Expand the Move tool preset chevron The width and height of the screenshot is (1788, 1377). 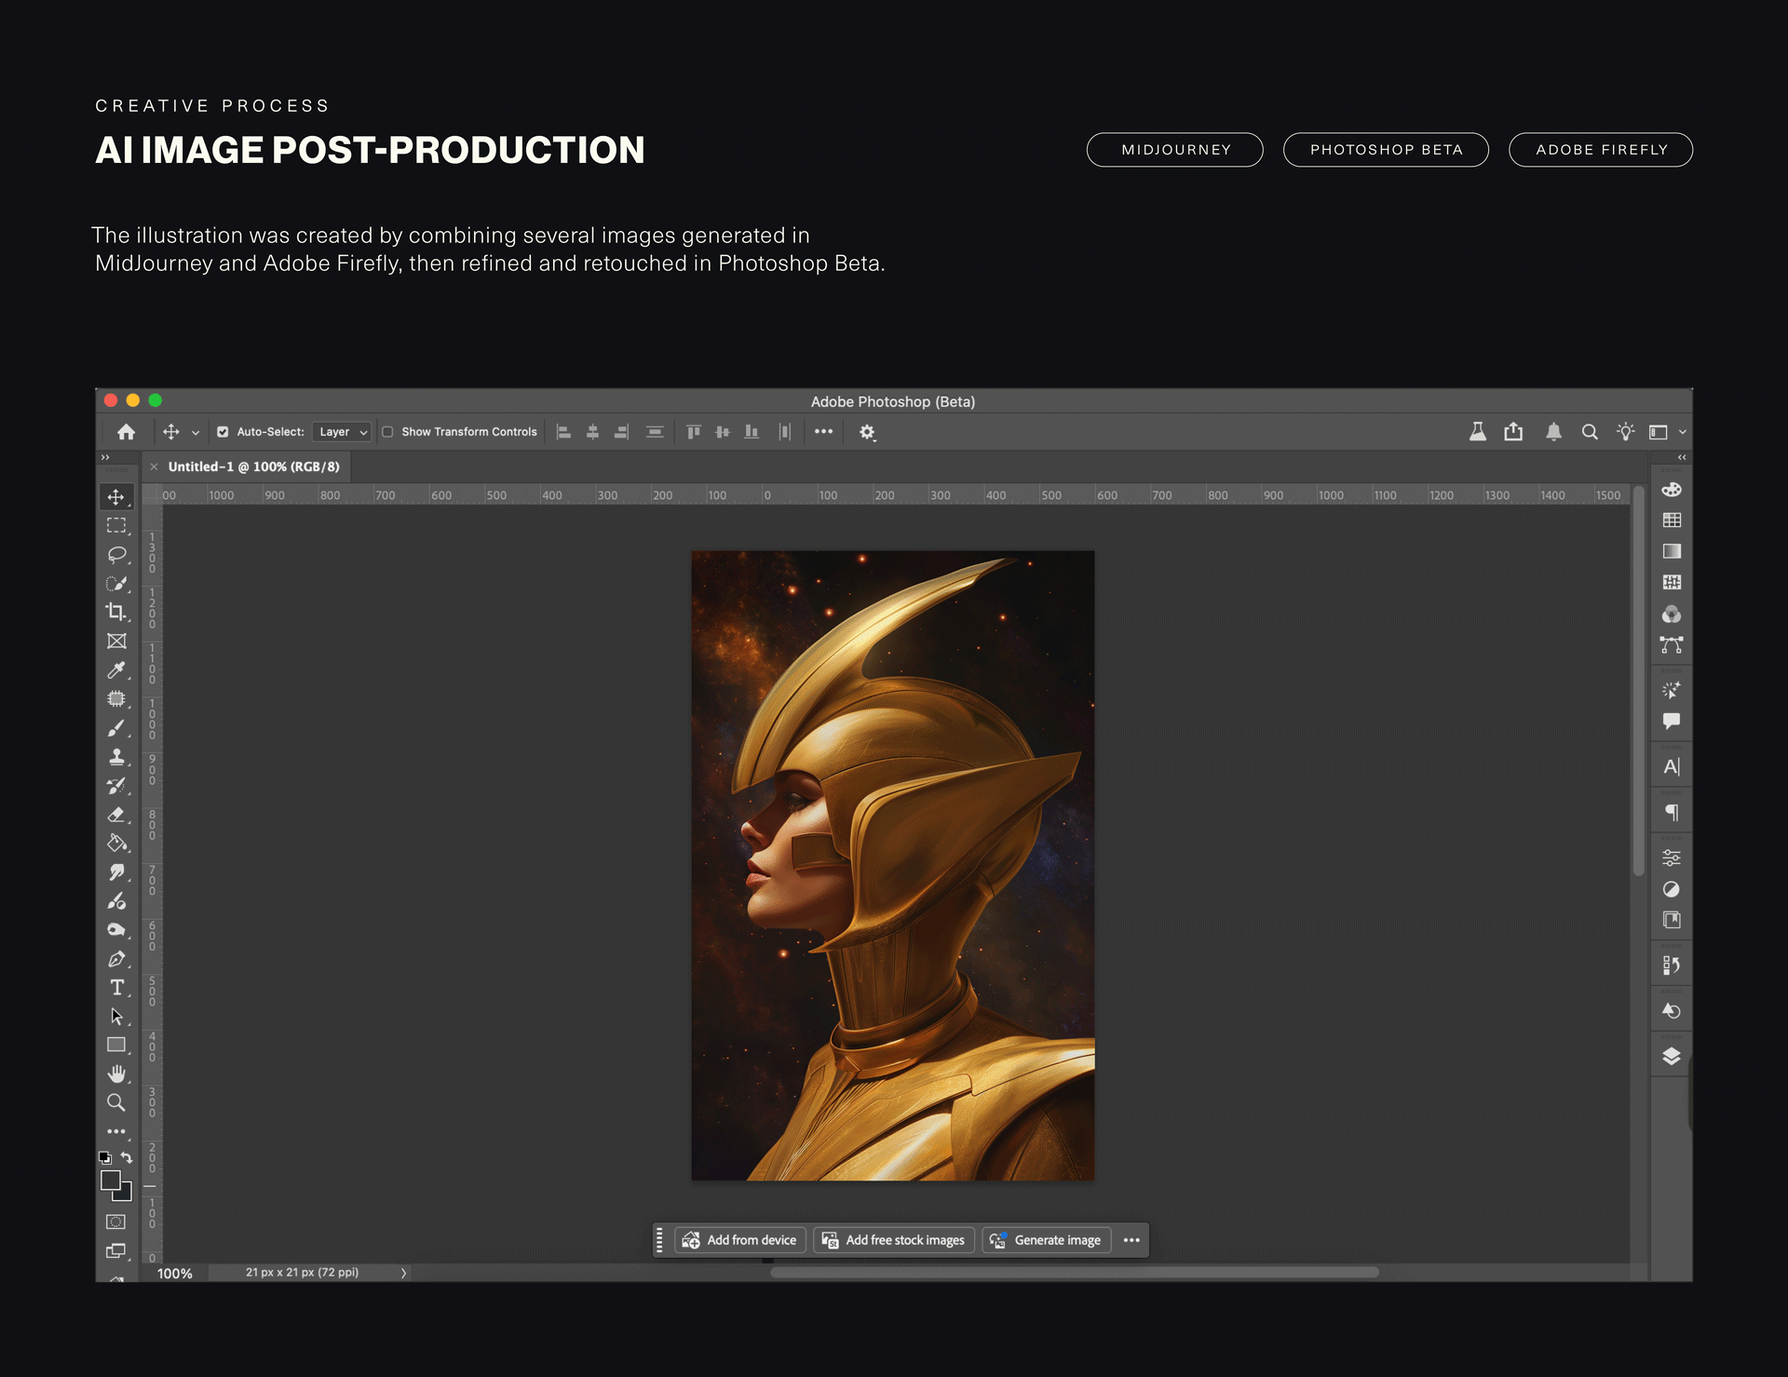(x=196, y=433)
